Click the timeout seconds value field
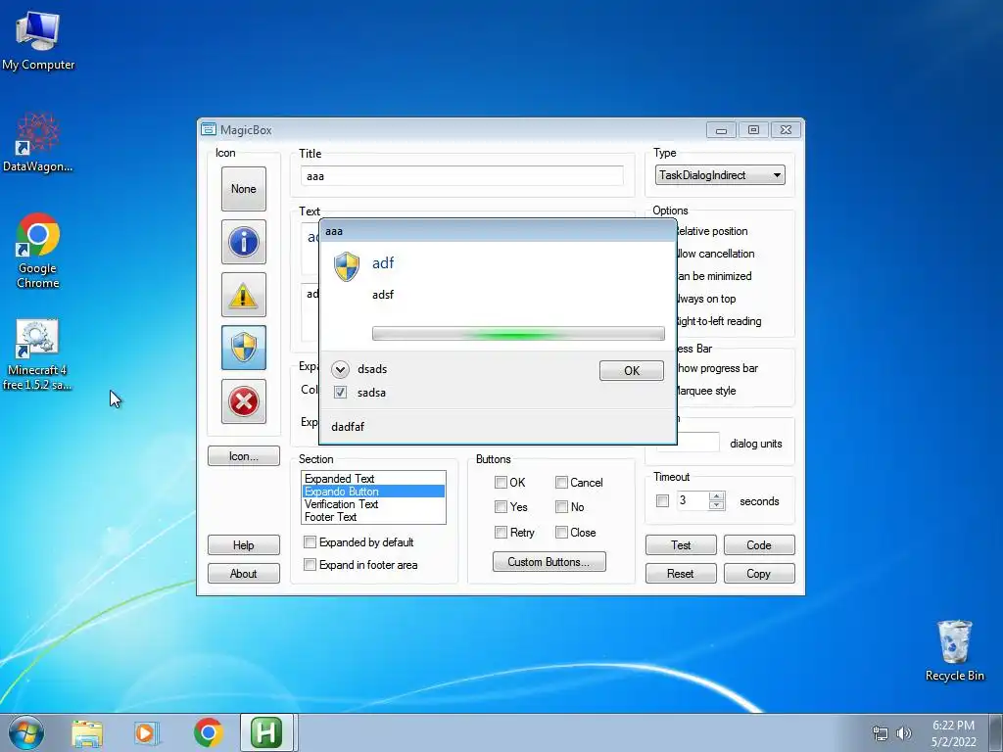Viewport: 1003px width, 752px height. pyautogui.click(x=693, y=500)
